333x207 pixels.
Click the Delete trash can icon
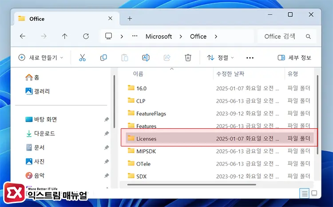188,57
